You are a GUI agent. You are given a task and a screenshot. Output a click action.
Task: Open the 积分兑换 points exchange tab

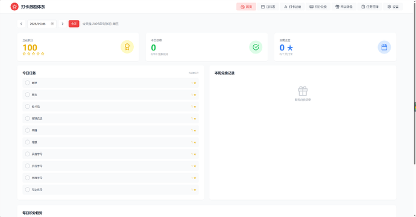[318, 7]
